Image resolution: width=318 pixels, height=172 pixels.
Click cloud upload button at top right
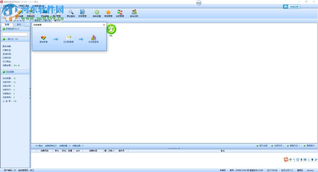(x=291, y=7)
